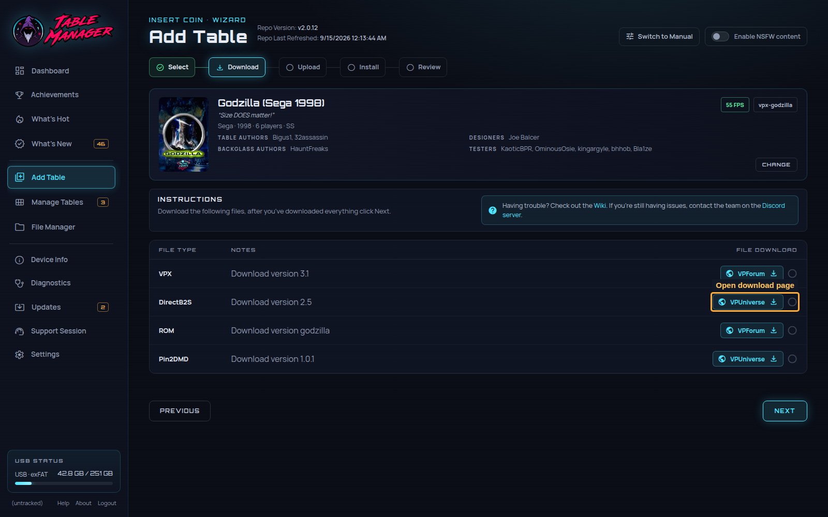Open VPUniverse download for DirectB2S
This screenshot has width=828, height=517.
click(748, 302)
